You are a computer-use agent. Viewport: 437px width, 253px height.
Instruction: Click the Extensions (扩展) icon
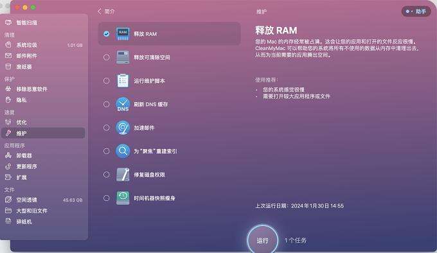(8, 177)
